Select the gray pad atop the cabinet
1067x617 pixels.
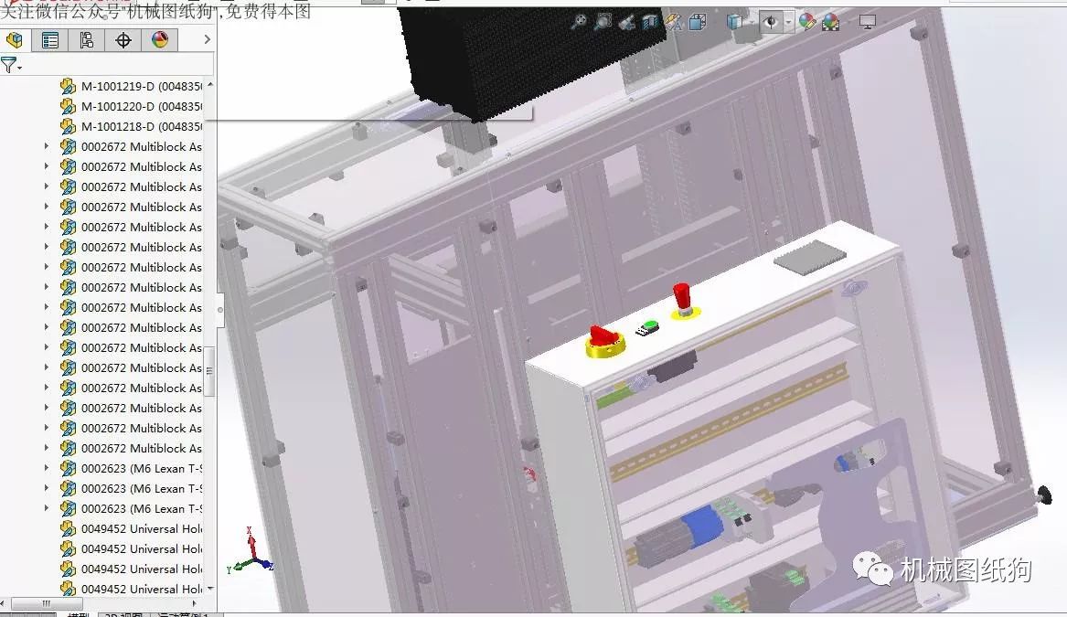(810, 257)
